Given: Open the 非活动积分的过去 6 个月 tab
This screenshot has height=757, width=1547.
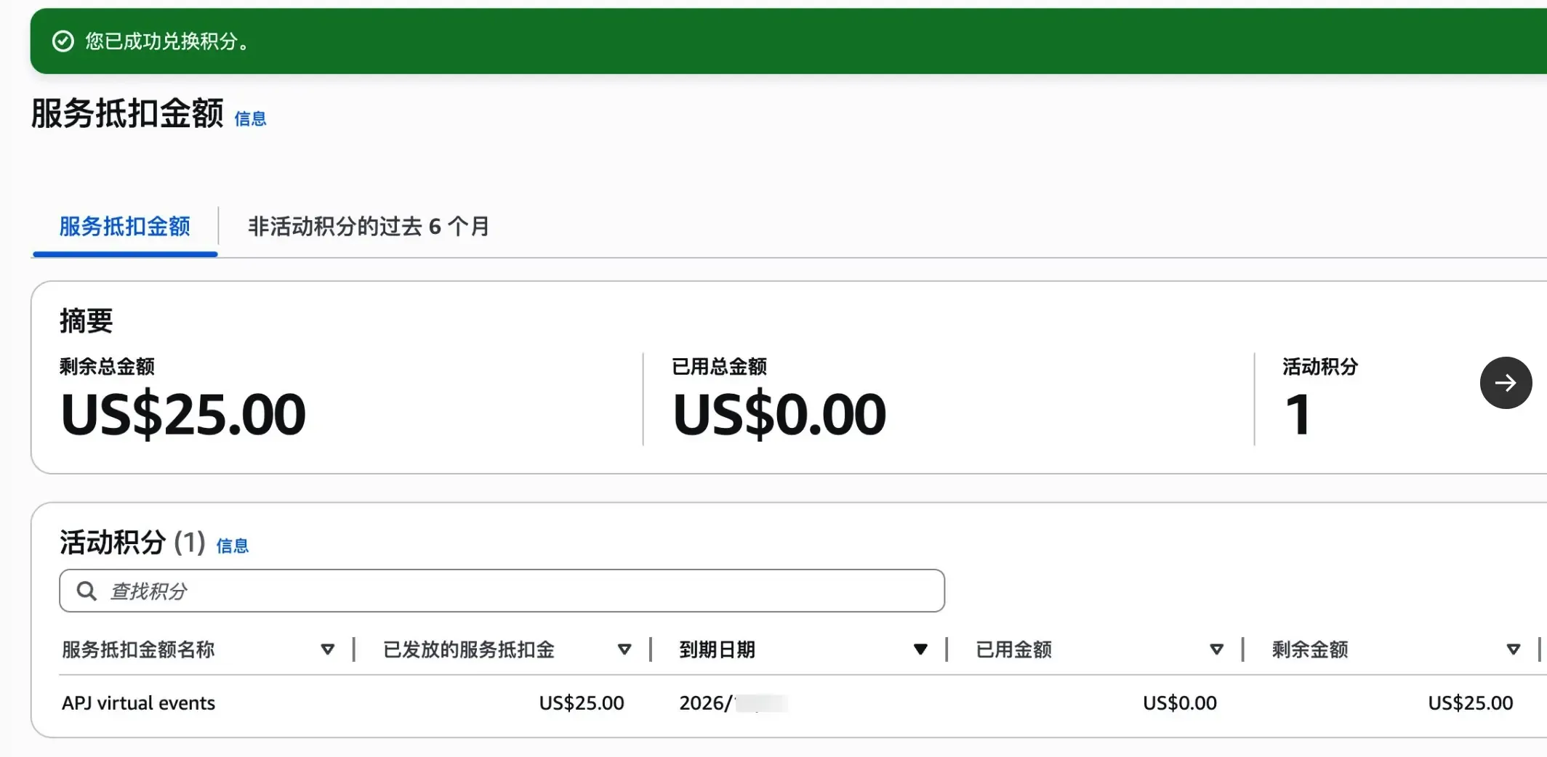Looking at the screenshot, I should (368, 227).
